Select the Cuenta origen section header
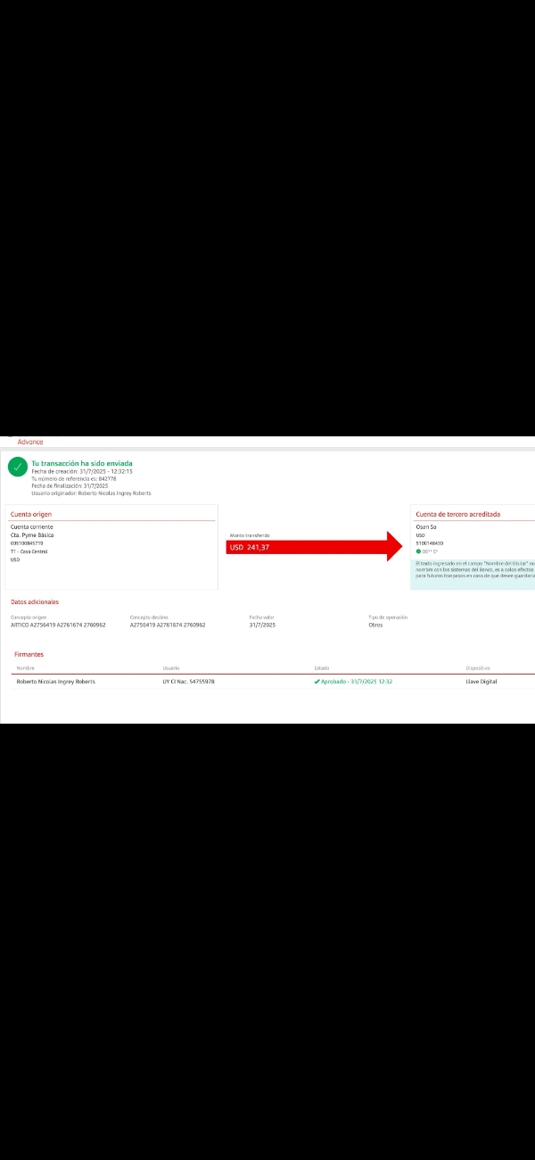535x1160 pixels. [31, 514]
